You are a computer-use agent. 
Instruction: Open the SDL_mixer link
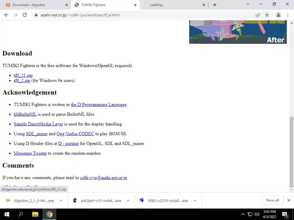(37, 134)
